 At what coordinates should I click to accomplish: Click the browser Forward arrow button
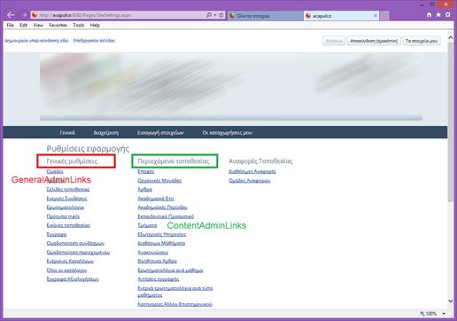point(24,15)
